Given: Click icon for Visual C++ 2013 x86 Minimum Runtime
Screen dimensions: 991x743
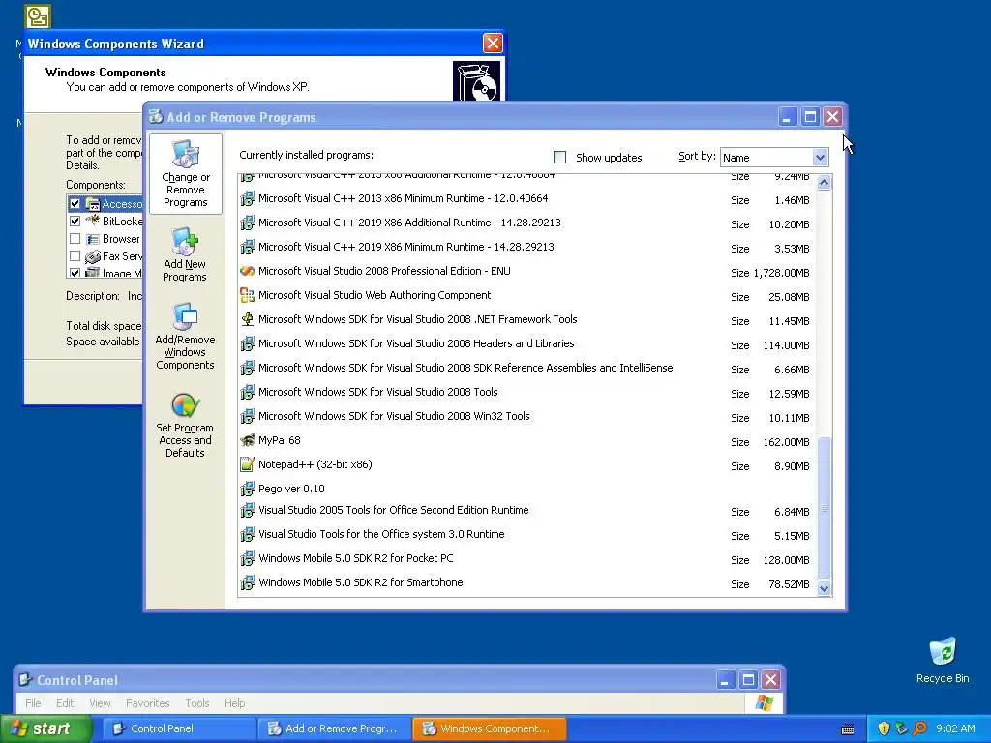Looking at the screenshot, I should [x=247, y=198].
